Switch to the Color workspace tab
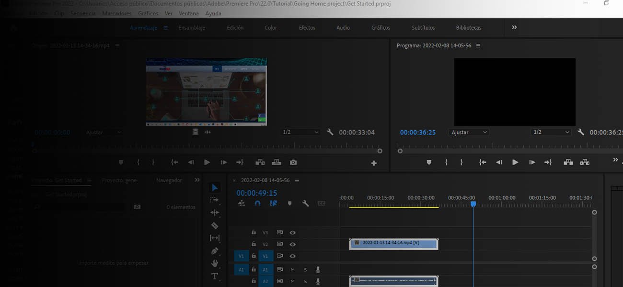This screenshot has height=287, width=623. pos(271,28)
